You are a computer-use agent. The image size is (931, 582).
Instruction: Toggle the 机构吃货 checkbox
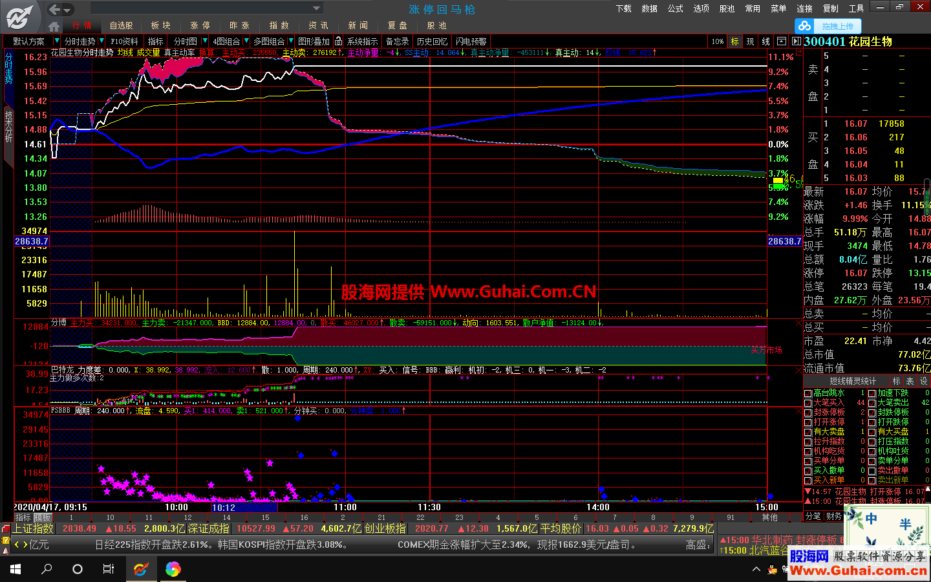[x=808, y=451]
